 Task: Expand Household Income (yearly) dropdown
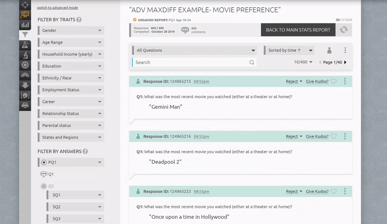click(71, 54)
